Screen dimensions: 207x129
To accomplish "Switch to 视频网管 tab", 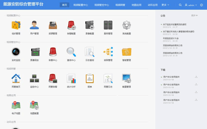I will point(120,5).
